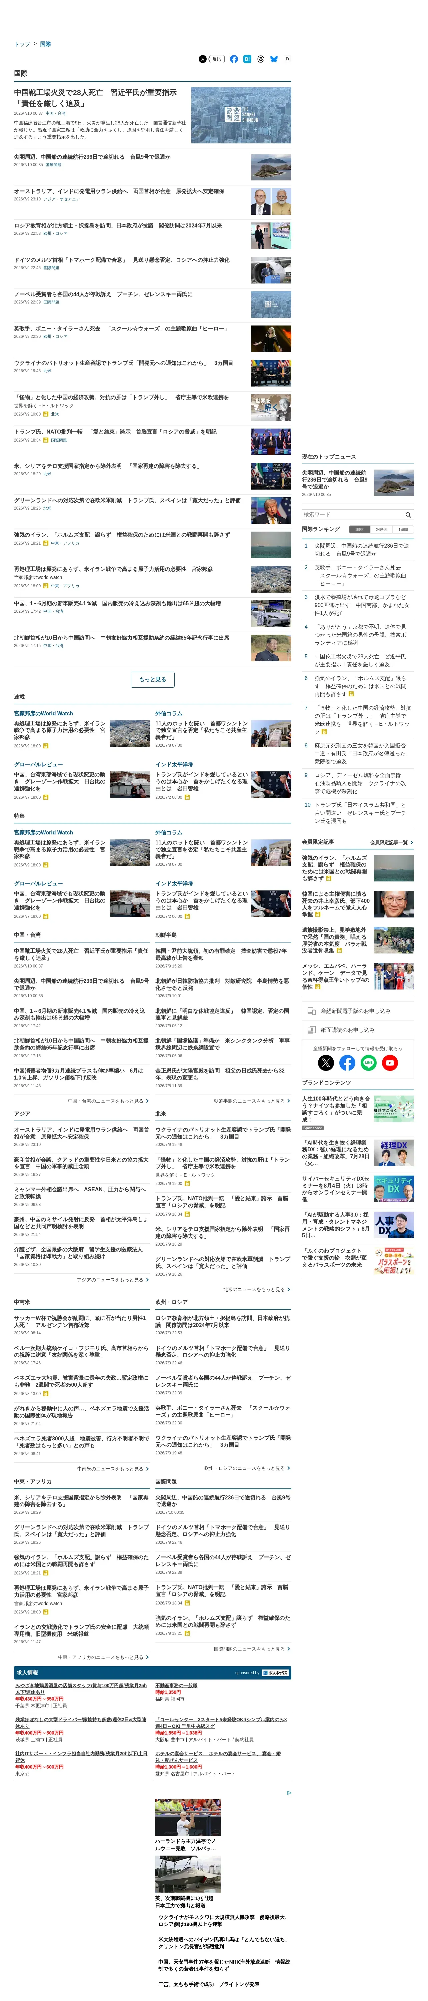The width and height of the screenshot is (428, 2001).
Task: Open the 反応 reactions bubble
Action: click(x=217, y=59)
